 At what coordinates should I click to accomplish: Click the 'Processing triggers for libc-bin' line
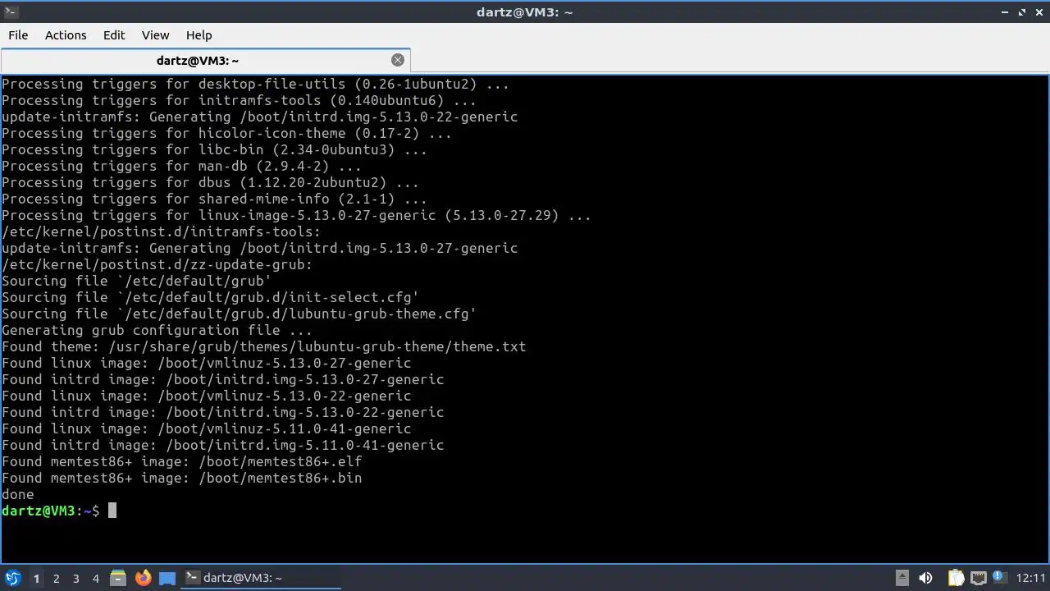click(214, 149)
